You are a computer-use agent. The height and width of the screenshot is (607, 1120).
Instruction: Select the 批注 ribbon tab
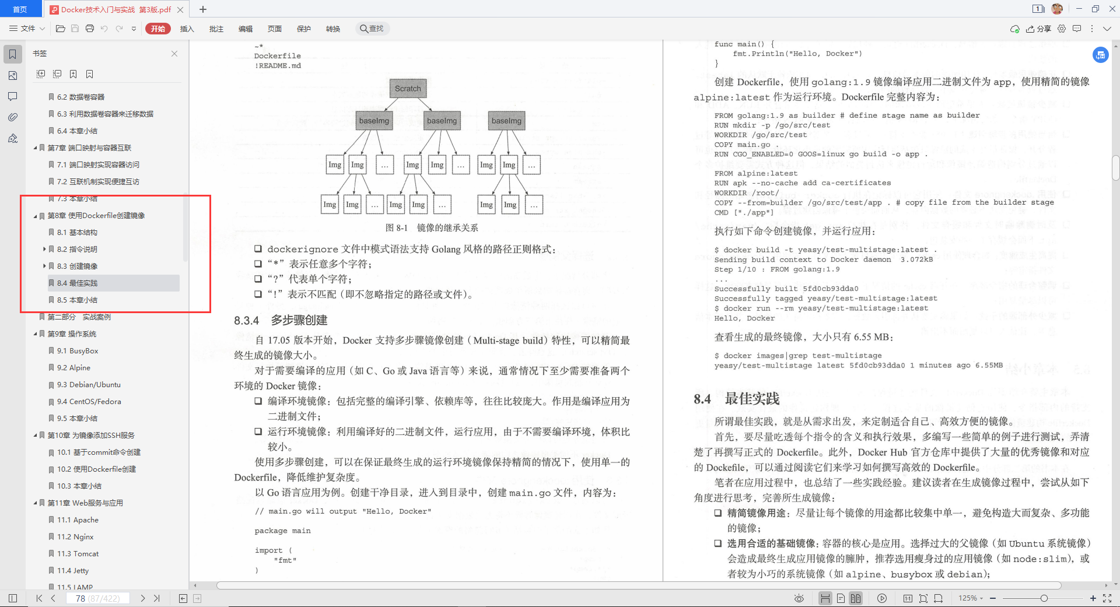pyautogui.click(x=216, y=29)
